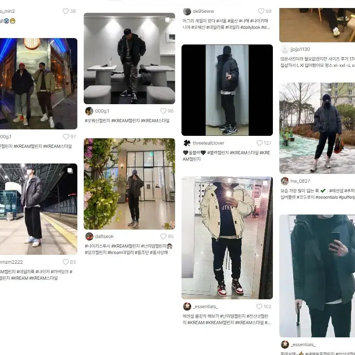355x355 pixels.
Task: Like daftseok's post with 95 hearts
Action: (163, 236)
